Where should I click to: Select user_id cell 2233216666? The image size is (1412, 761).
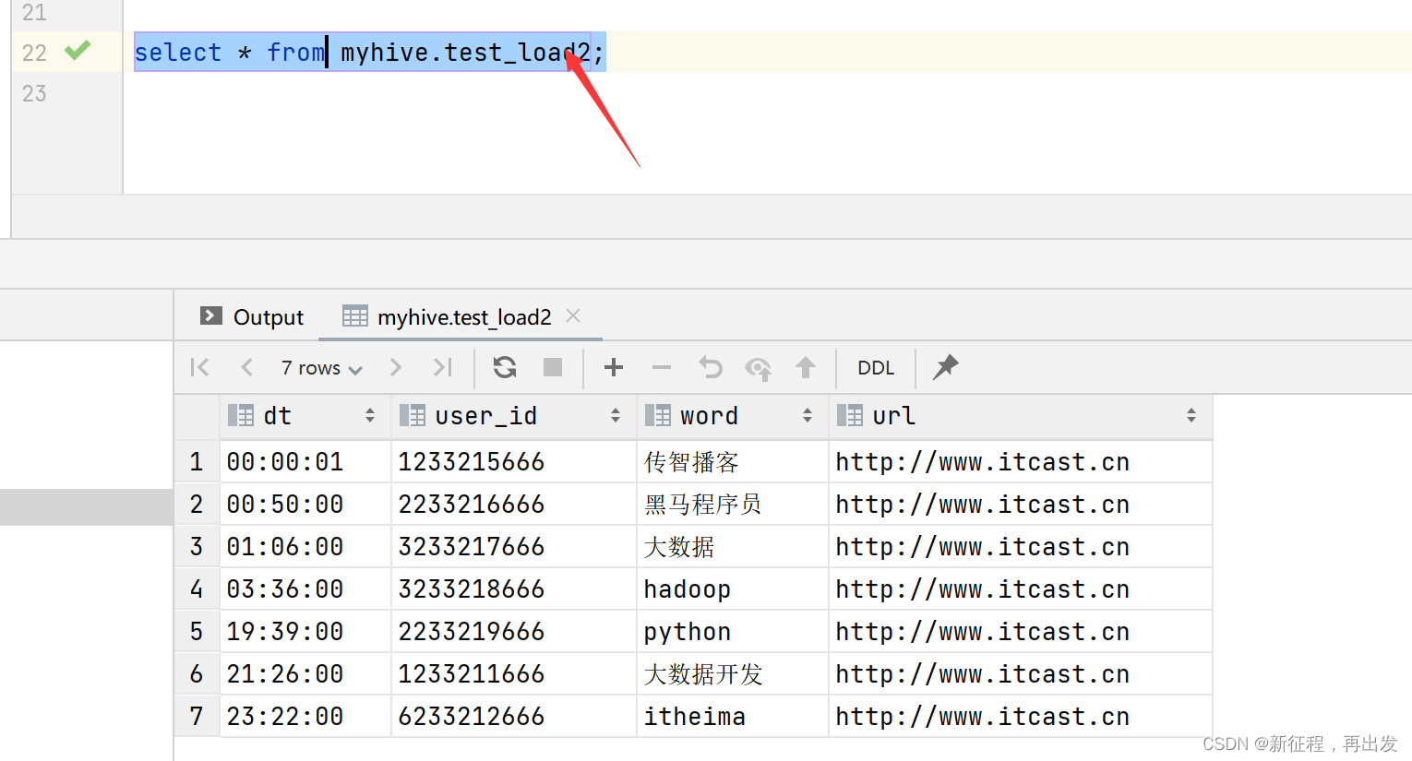[514, 505]
